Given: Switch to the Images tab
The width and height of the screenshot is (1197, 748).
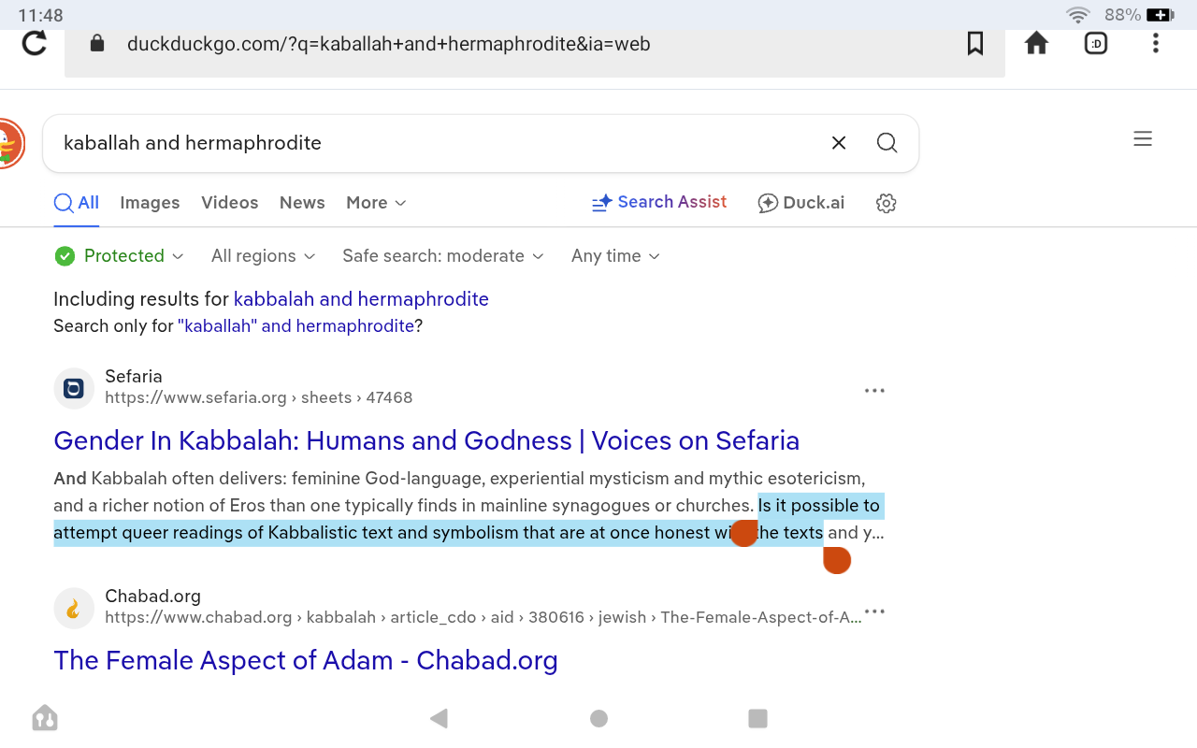Looking at the screenshot, I should (x=150, y=203).
